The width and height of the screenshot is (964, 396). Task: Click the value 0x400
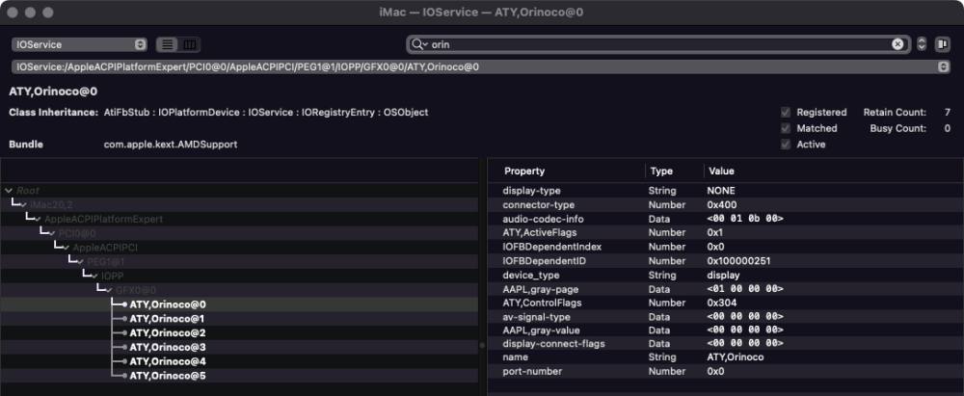[x=722, y=205]
